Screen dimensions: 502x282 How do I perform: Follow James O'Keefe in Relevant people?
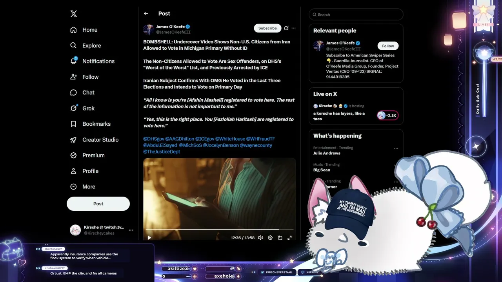[x=388, y=46]
